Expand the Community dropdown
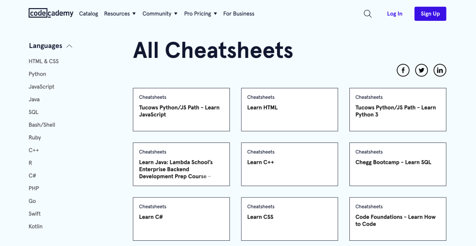476x246 pixels. tap(160, 14)
